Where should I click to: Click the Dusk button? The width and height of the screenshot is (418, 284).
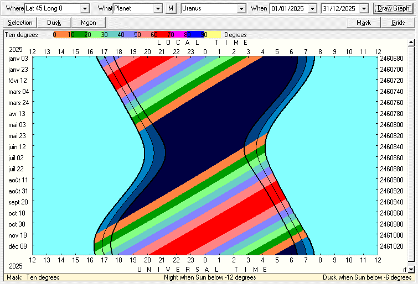click(54, 23)
